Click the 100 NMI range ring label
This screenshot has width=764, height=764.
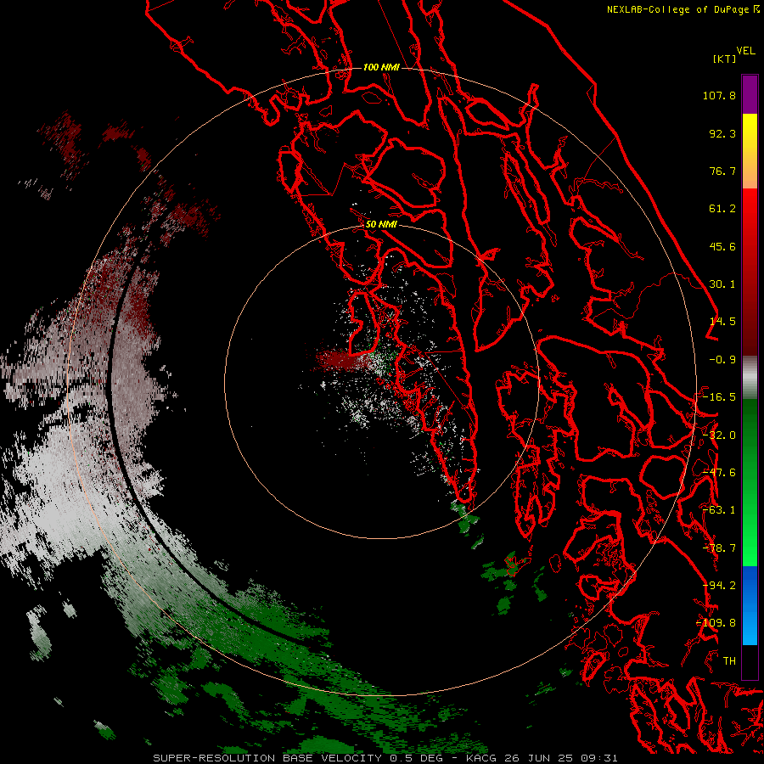(x=381, y=67)
